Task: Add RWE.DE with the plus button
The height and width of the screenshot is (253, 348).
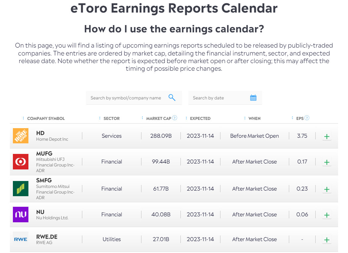Action: click(327, 240)
